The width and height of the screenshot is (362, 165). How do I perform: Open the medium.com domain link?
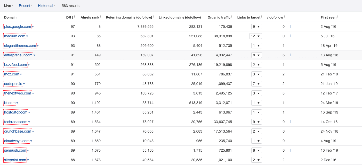pyautogui.click(x=15, y=36)
